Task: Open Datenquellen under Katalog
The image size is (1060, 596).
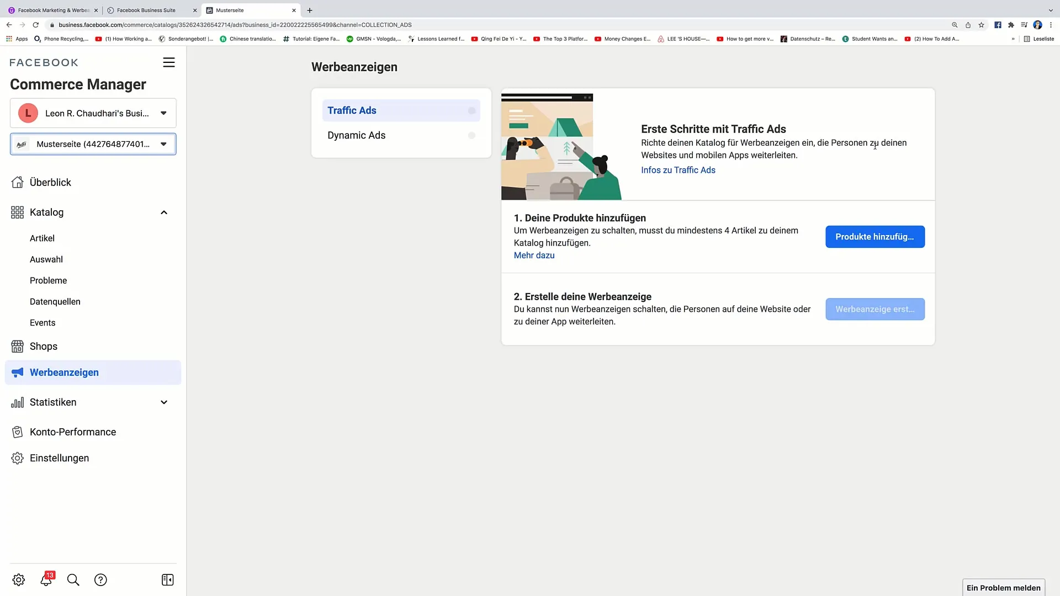Action: (55, 301)
